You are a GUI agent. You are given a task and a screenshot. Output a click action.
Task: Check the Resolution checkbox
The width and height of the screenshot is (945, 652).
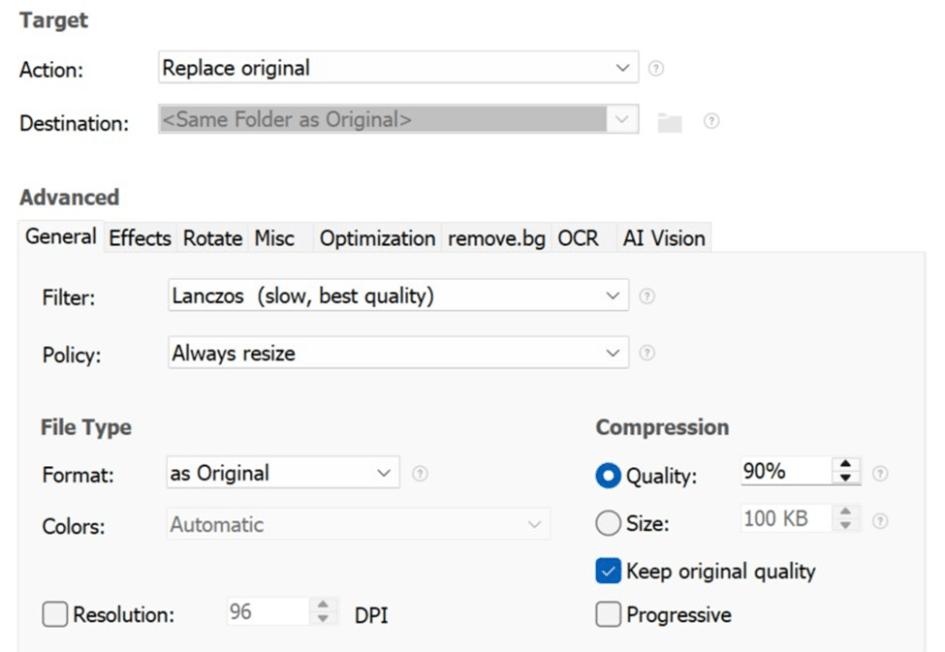click(54, 614)
